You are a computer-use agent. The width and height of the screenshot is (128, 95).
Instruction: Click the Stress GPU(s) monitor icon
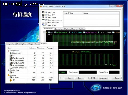(x=43, y=25)
